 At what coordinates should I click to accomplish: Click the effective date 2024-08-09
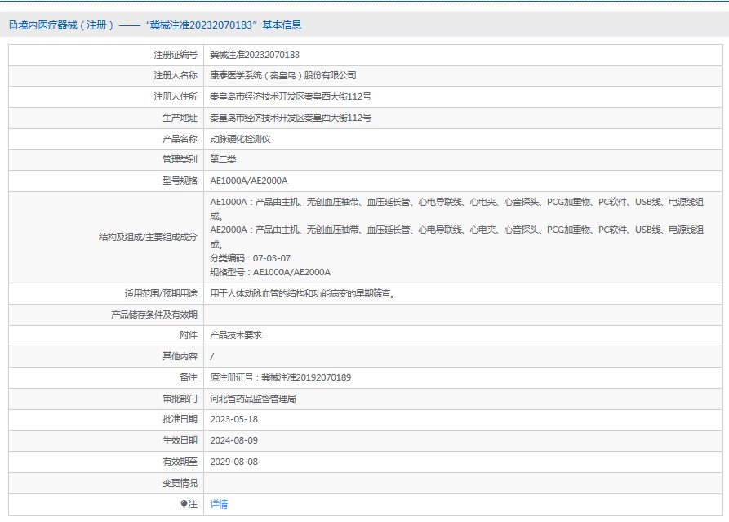pos(233,440)
